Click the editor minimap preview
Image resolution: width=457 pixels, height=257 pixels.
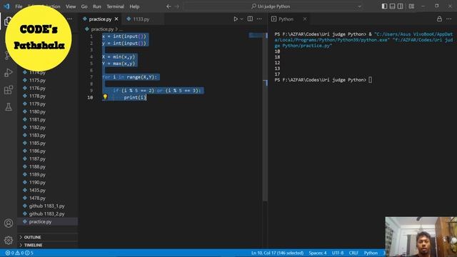point(256,36)
